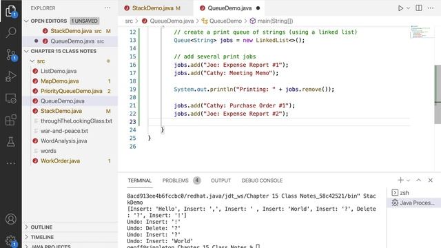The height and width of the screenshot is (248, 441).
Task: Click line number 19 in gutter
Action: point(132,90)
